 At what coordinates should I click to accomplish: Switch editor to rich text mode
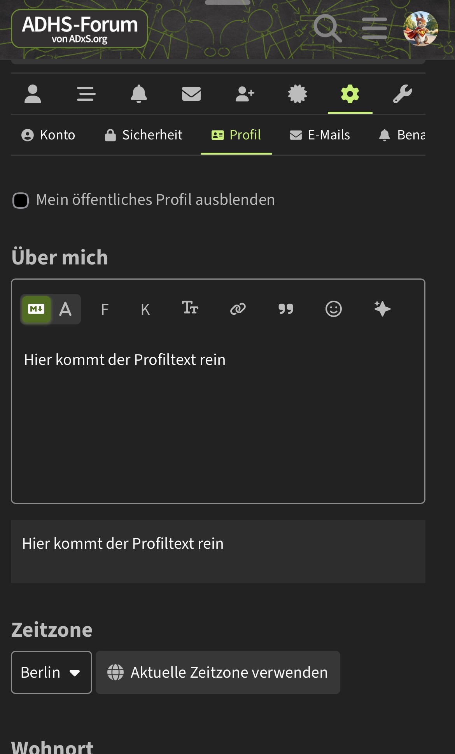[65, 309]
